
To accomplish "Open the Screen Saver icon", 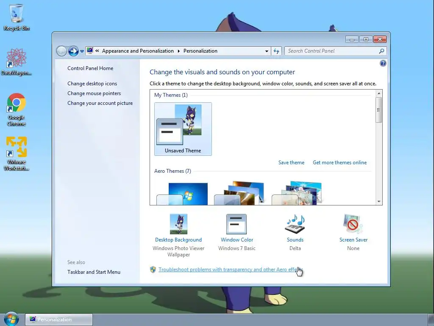I will [353, 224].
